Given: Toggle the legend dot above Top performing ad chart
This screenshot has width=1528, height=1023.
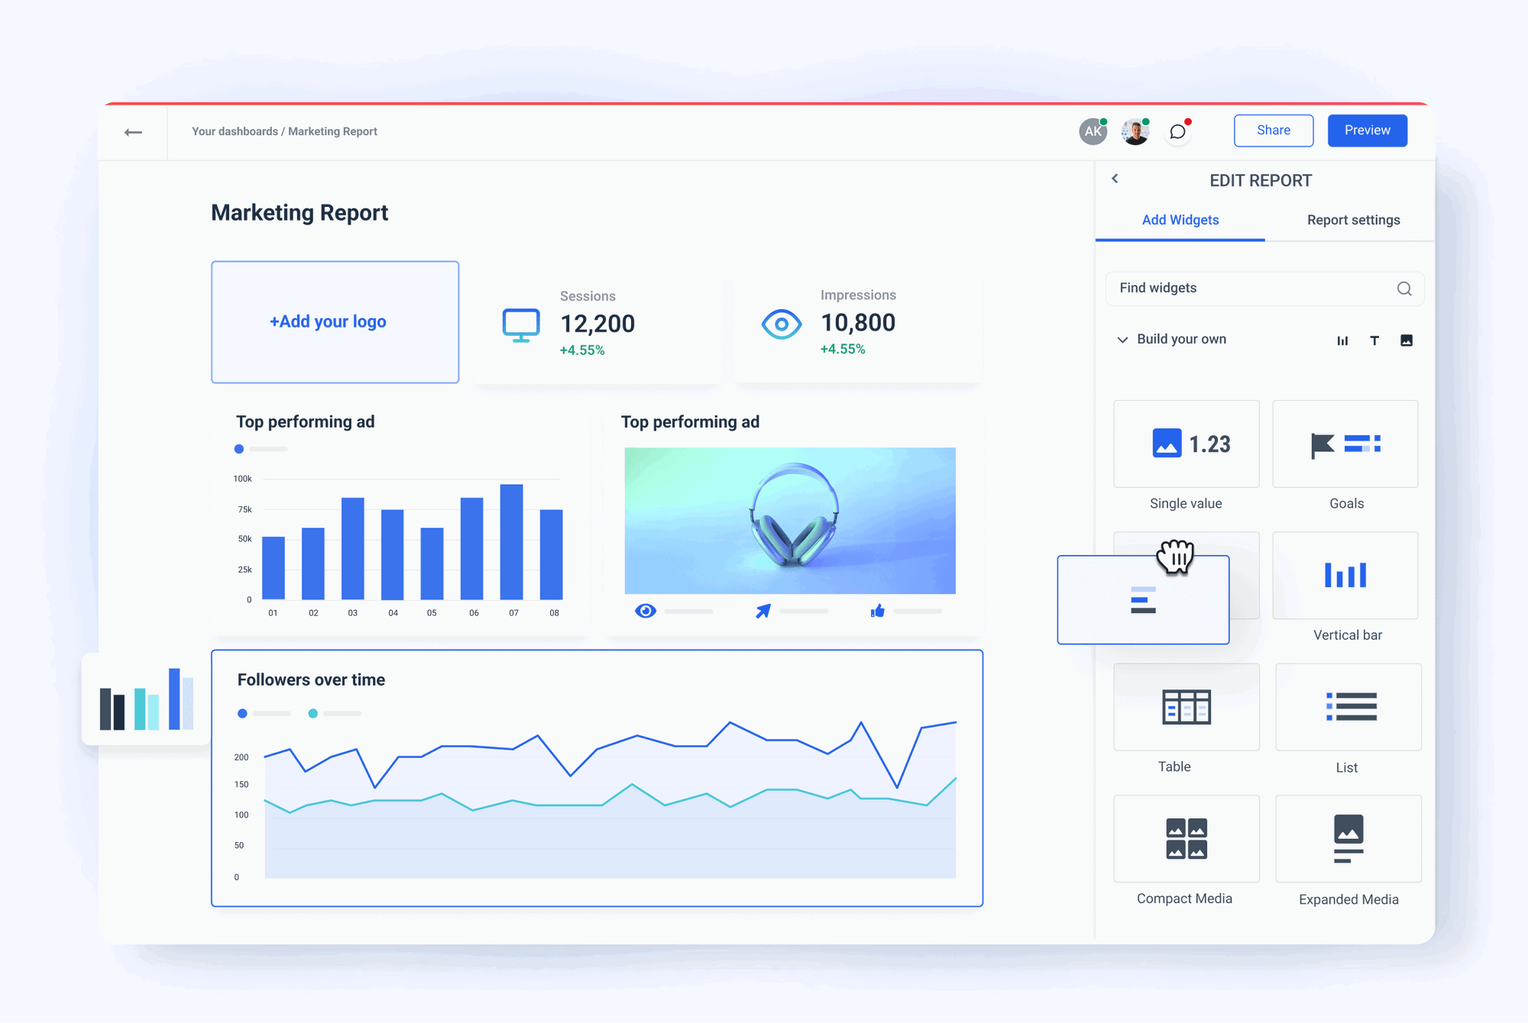Looking at the screenshot, I should tap(239, 449).
